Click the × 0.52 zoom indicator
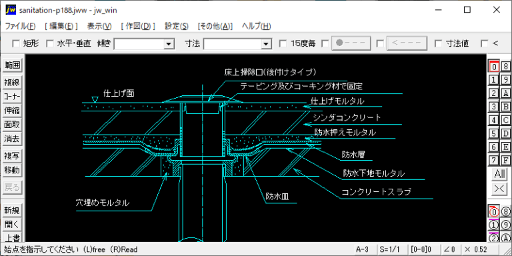This screenshot has height=256, width=512. tap(480, 249)
